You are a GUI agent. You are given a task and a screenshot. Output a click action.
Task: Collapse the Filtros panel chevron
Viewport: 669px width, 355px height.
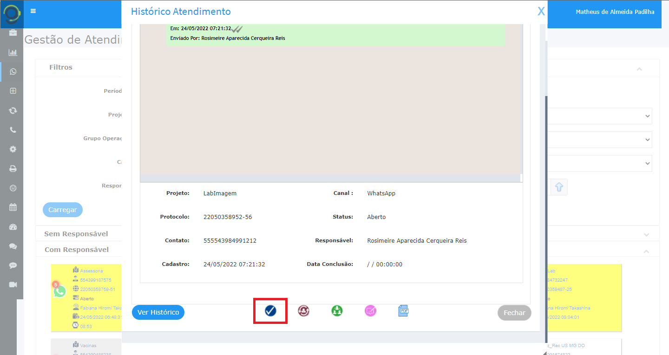(639, 69)
